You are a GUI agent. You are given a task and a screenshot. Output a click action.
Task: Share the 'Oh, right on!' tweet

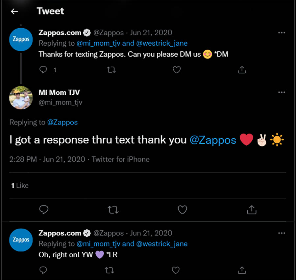tap(242, 270)
